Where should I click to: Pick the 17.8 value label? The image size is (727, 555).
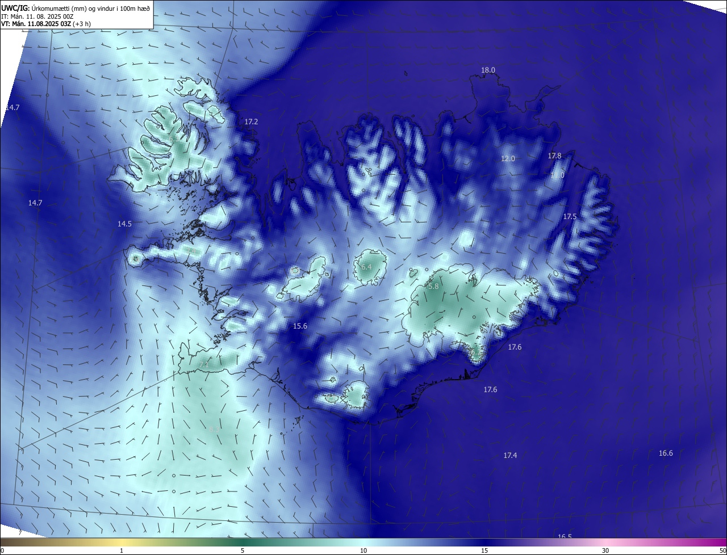[555, 156]
